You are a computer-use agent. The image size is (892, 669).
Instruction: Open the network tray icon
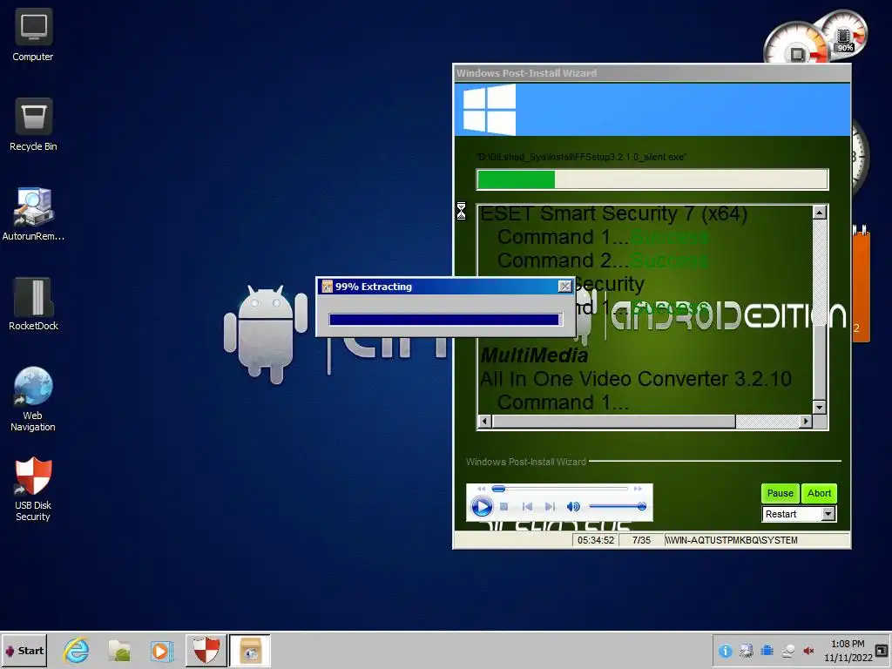pos(787,651)
